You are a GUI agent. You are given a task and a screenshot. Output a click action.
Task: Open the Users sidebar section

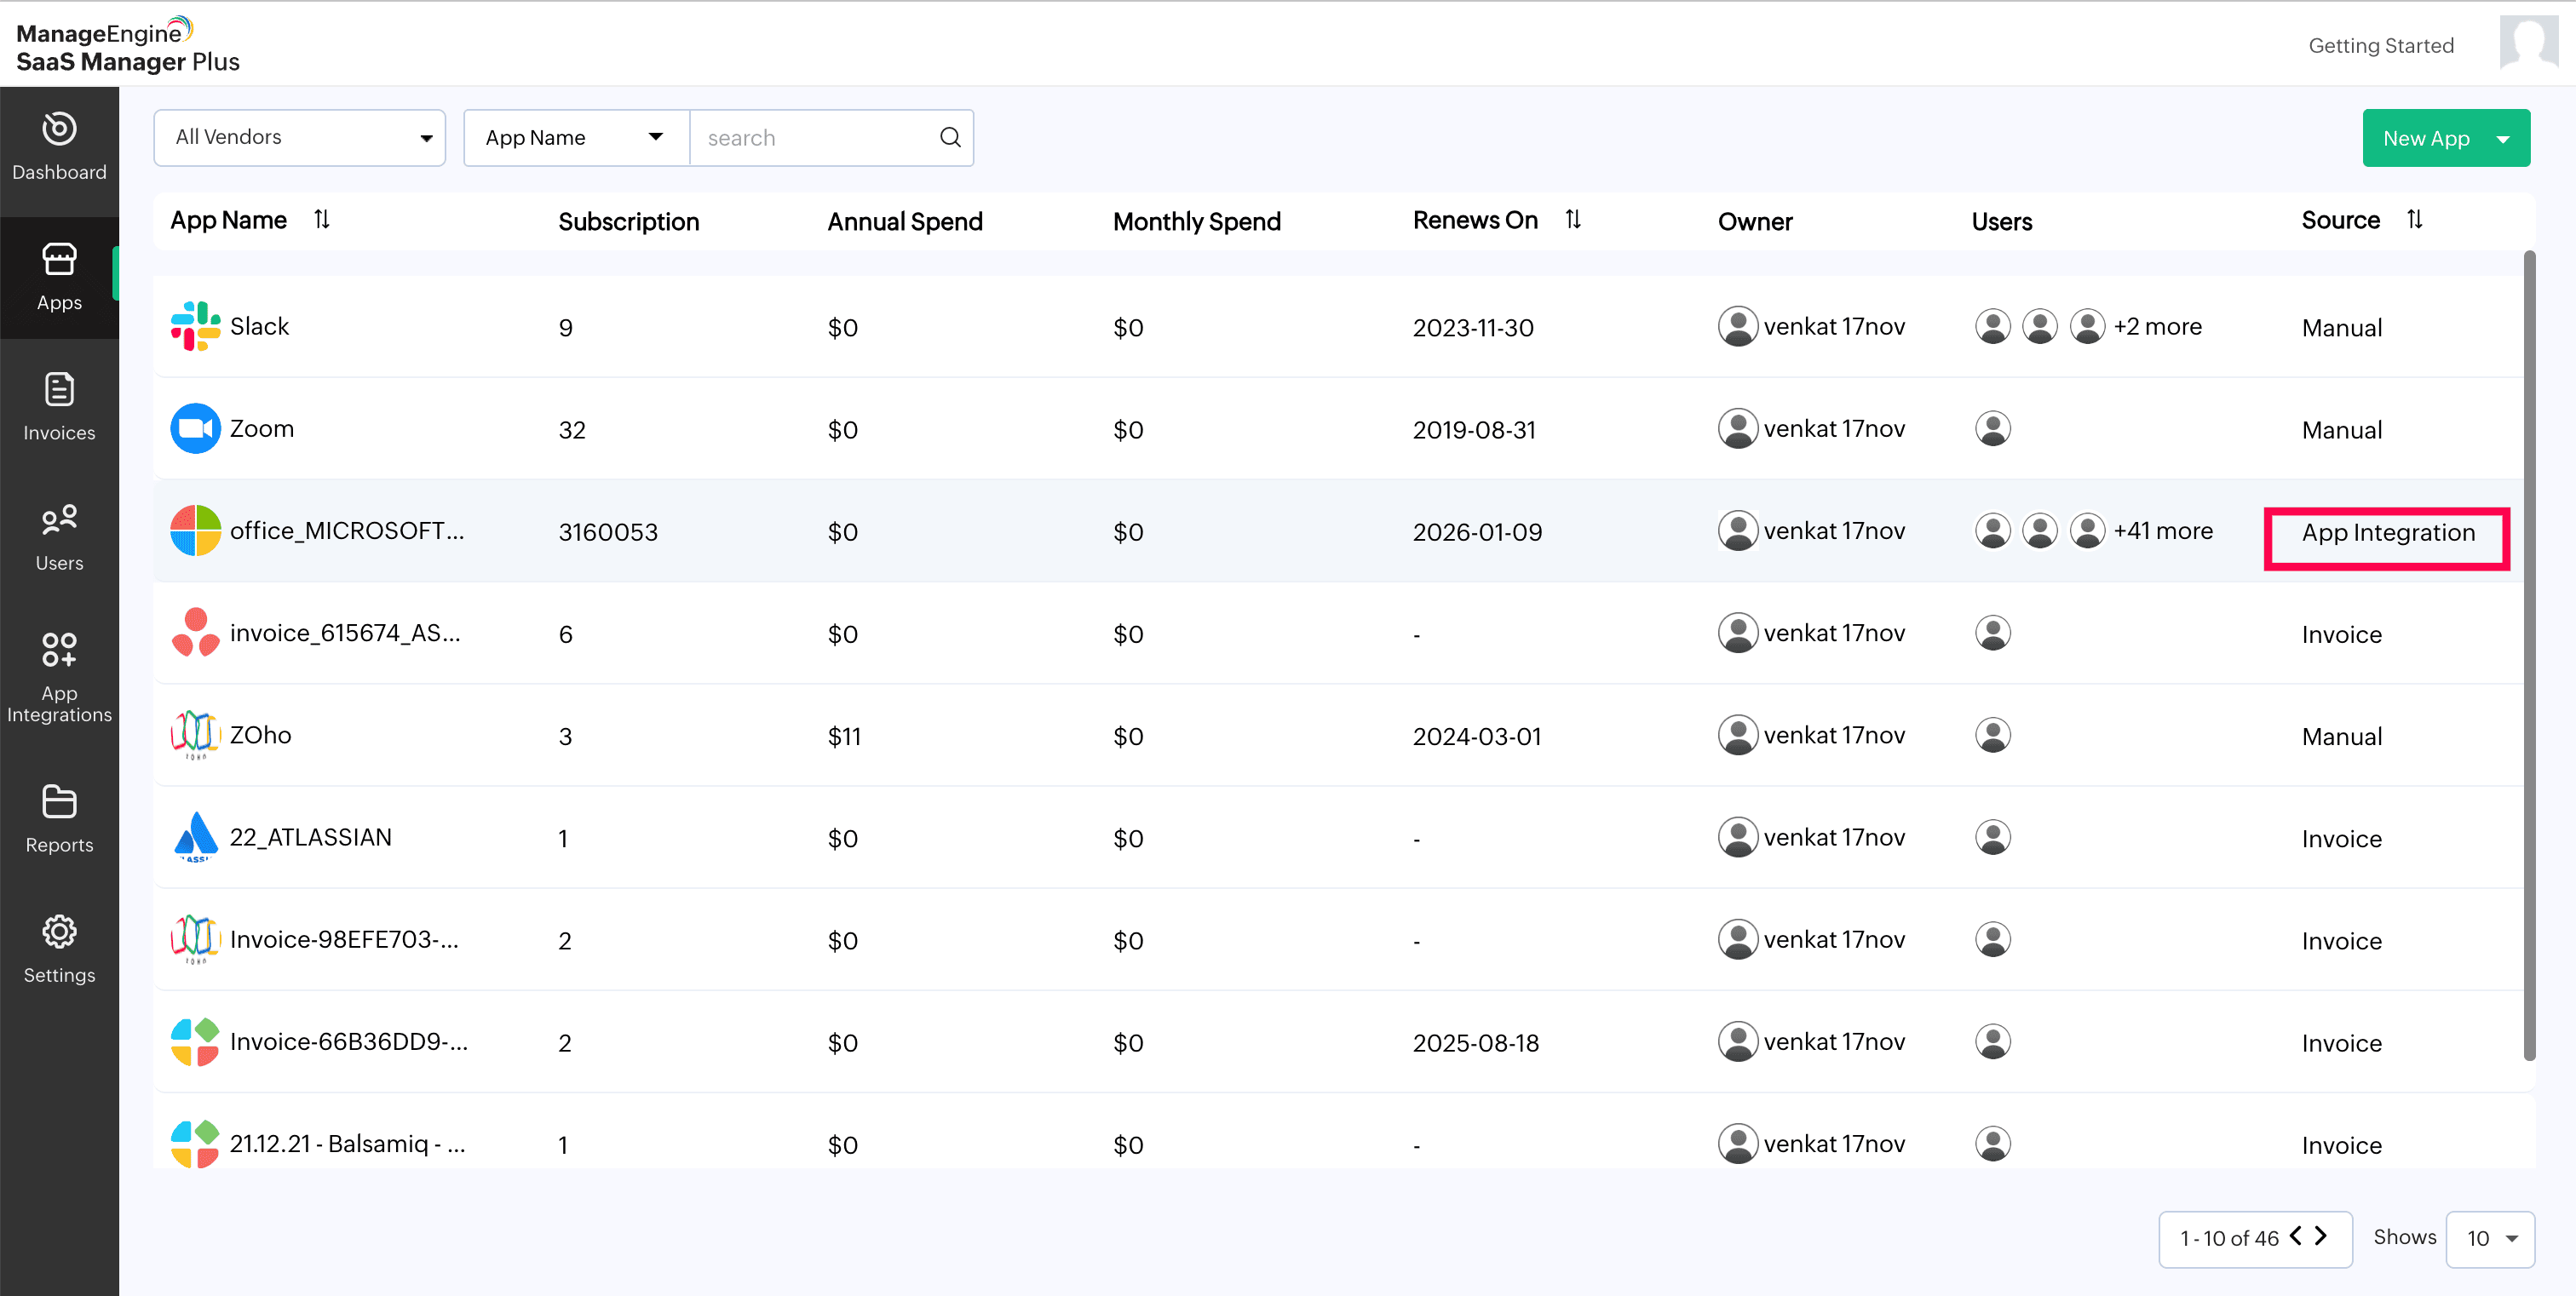(x=59, y=537)
